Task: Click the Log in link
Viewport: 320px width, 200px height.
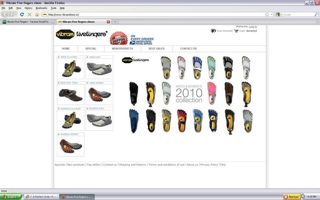Action: coord(253,26)
